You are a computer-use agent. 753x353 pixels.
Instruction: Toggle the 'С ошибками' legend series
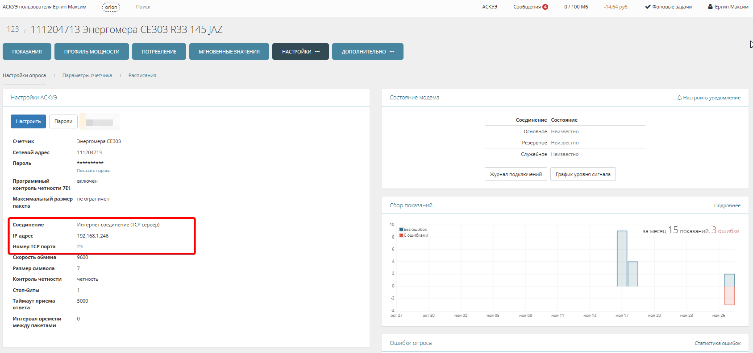pos(413,235)
